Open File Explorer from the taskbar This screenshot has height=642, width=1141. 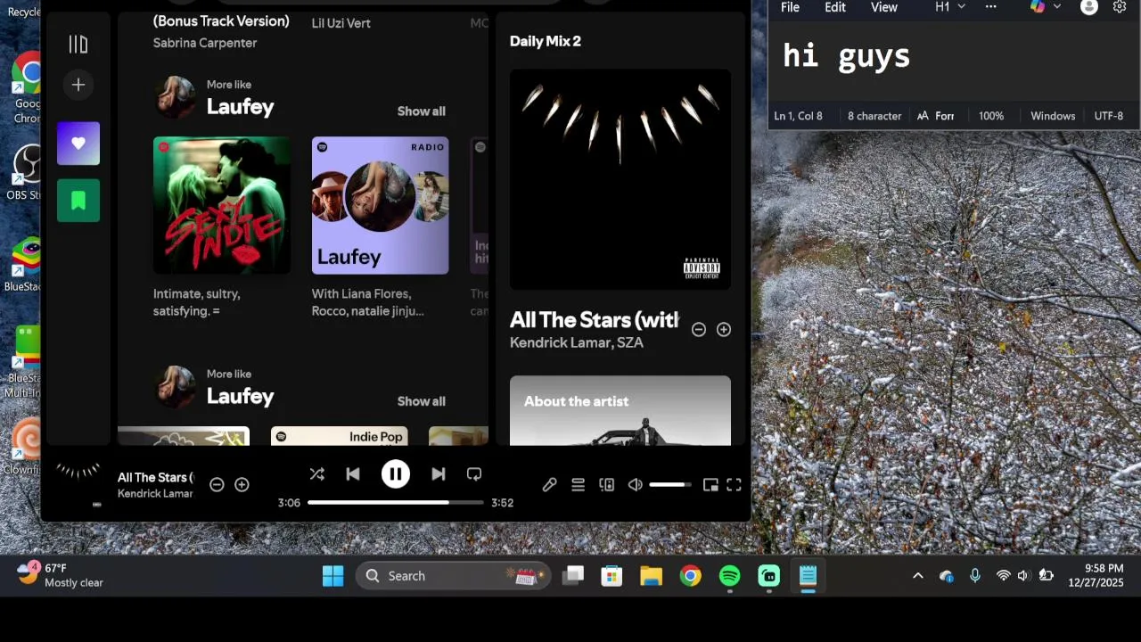651,576
